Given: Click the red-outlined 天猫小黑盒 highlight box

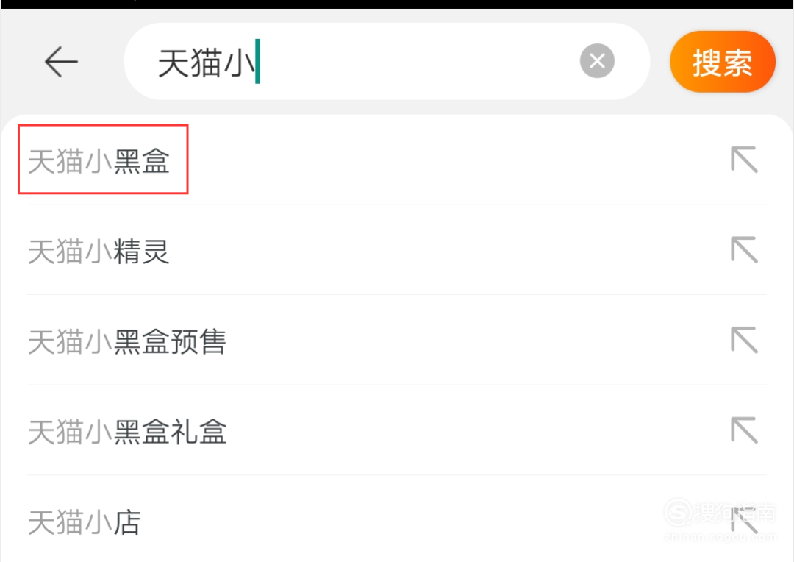Looking at the screenshot, I should pos(104,159).
